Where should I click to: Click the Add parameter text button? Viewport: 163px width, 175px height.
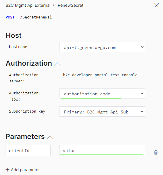25,170
